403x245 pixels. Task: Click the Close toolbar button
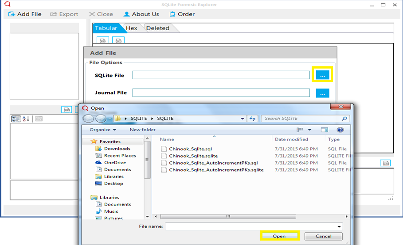coord(101,14)
